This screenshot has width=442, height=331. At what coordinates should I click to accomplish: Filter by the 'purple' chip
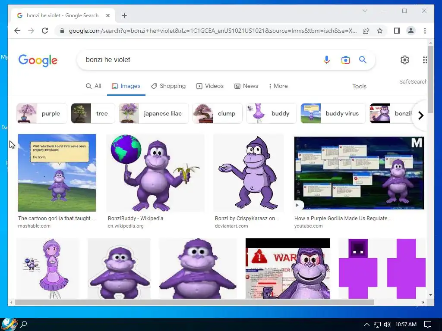42,113
